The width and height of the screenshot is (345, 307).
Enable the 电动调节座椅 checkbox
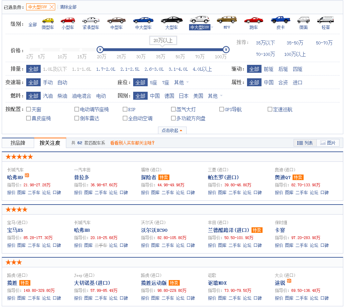pyautogui.click(x=77, y=109)
